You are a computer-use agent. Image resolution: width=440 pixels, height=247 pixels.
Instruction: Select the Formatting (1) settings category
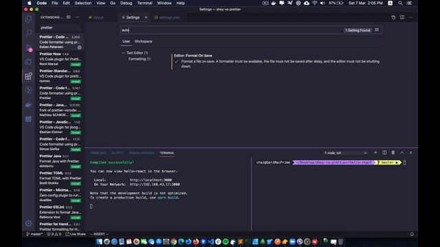point(140,59)
